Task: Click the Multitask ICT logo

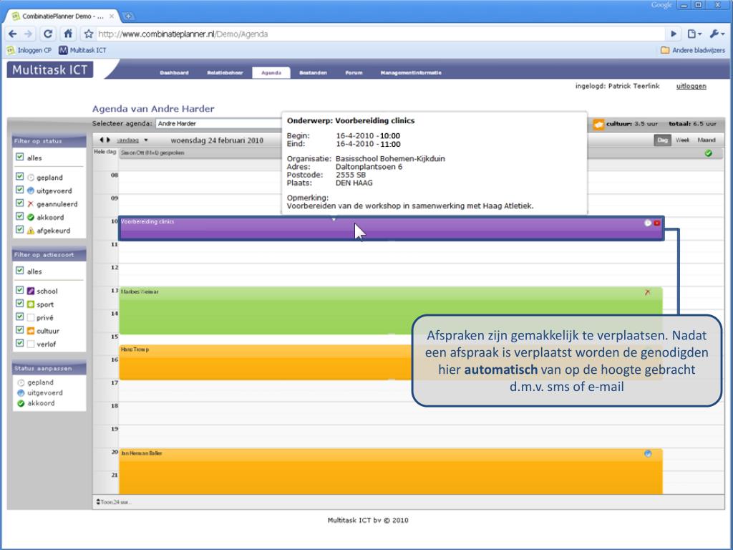Action: [49, 69]
